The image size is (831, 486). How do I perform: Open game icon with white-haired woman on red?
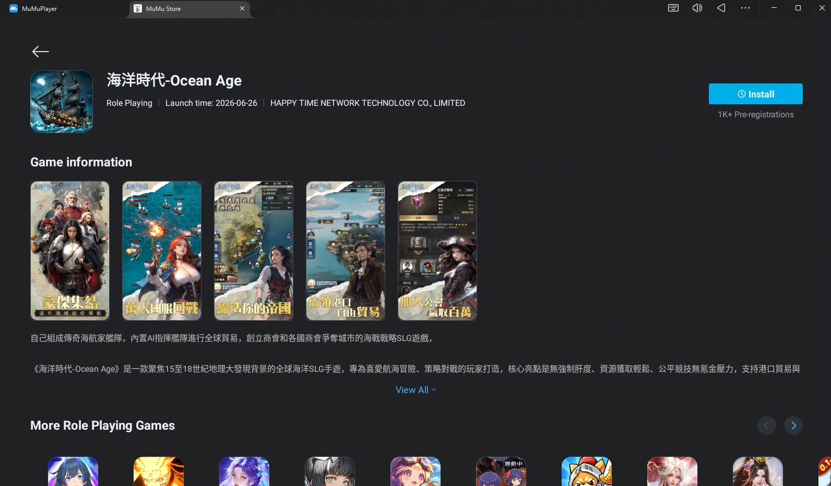672,472
